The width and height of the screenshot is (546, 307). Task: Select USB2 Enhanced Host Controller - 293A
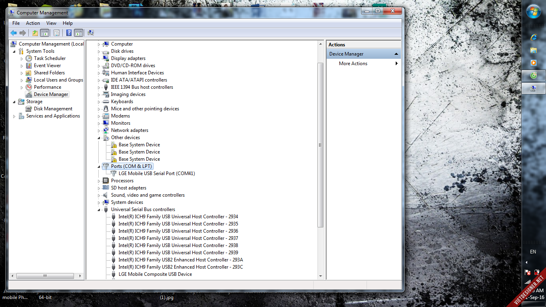click(181, 260)
